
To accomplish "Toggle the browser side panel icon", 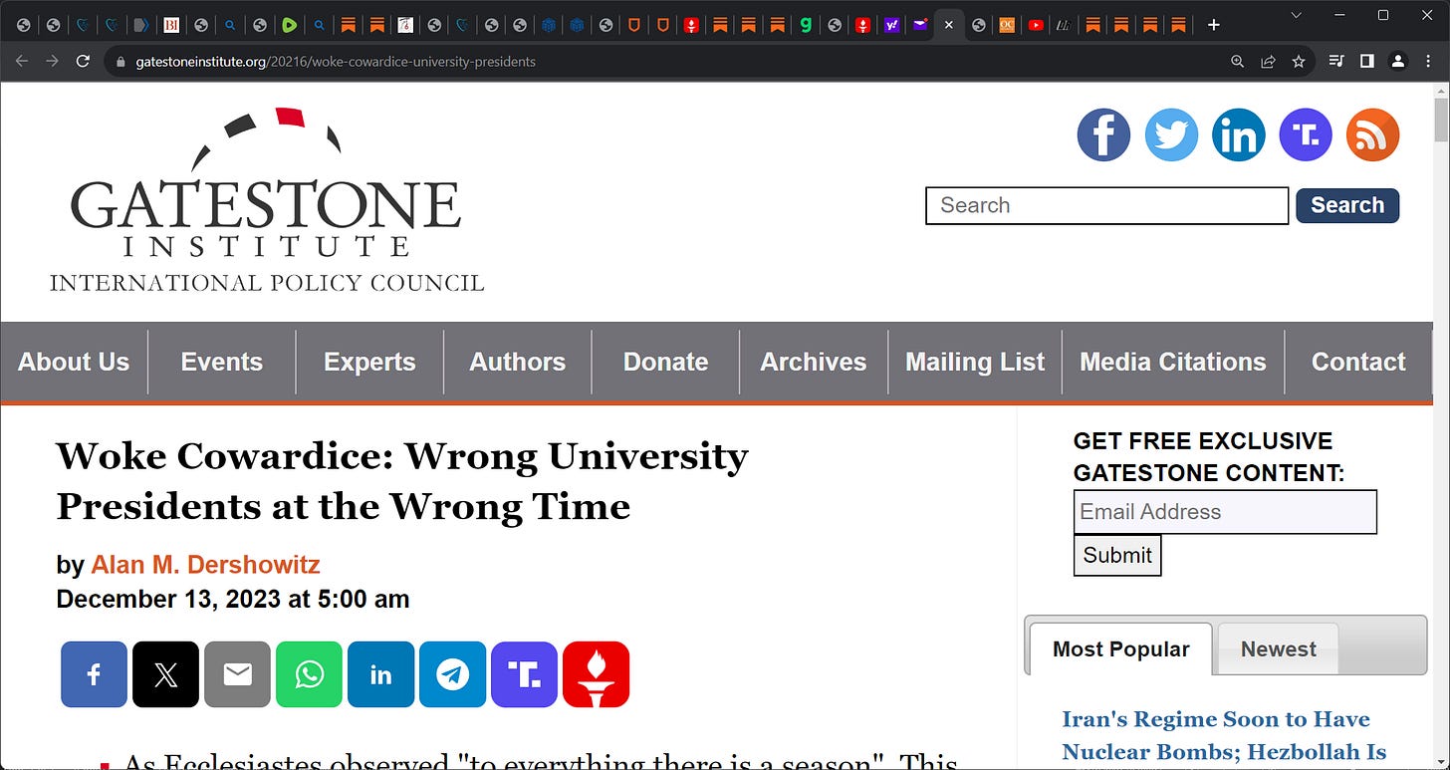I will coord(1367,61).
